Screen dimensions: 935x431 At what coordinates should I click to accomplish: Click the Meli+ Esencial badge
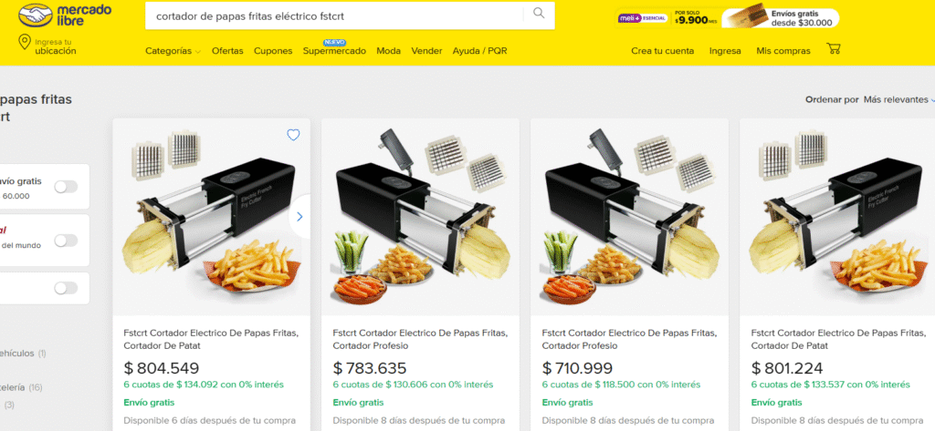click(x=643, y=18)
